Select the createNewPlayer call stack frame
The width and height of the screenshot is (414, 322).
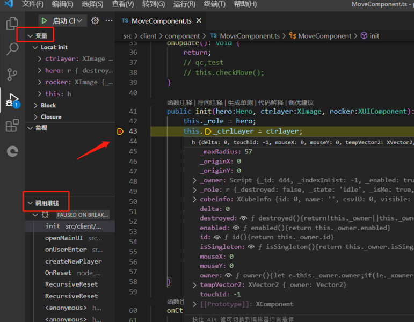pos(70,261)
